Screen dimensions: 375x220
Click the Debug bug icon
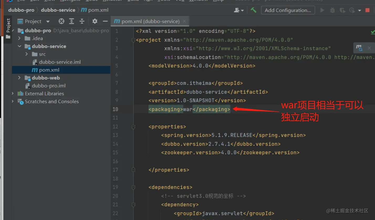[332, 10]
